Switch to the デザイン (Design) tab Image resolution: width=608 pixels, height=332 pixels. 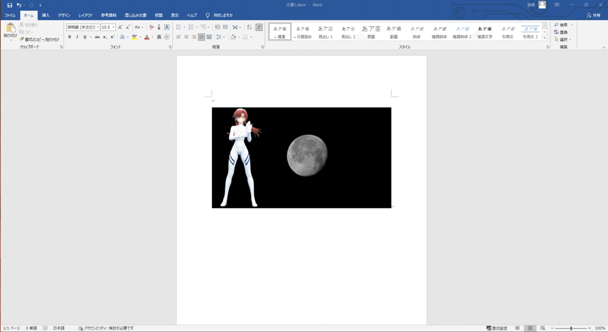tap(64, 15)
